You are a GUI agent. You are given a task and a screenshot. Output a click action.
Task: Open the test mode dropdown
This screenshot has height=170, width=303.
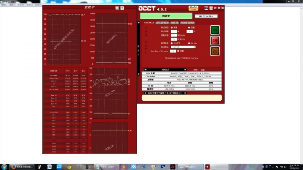pos(183,47)
